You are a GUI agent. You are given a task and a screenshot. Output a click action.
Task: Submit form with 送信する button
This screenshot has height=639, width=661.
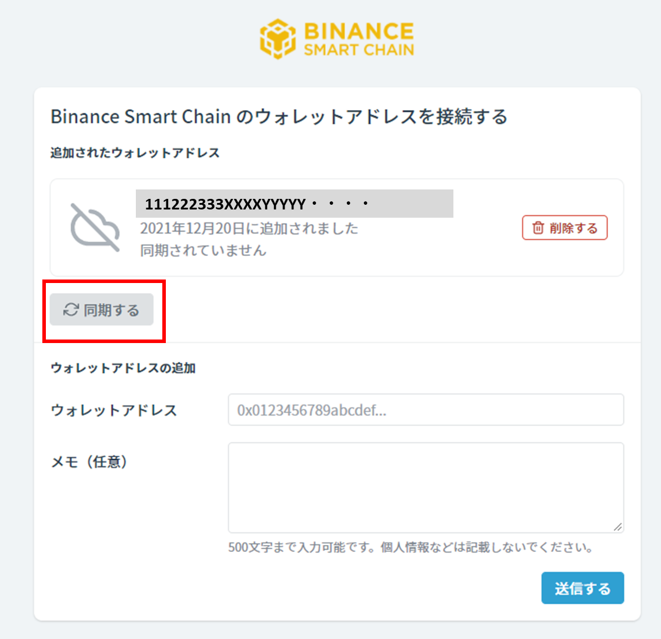(583, 588)
